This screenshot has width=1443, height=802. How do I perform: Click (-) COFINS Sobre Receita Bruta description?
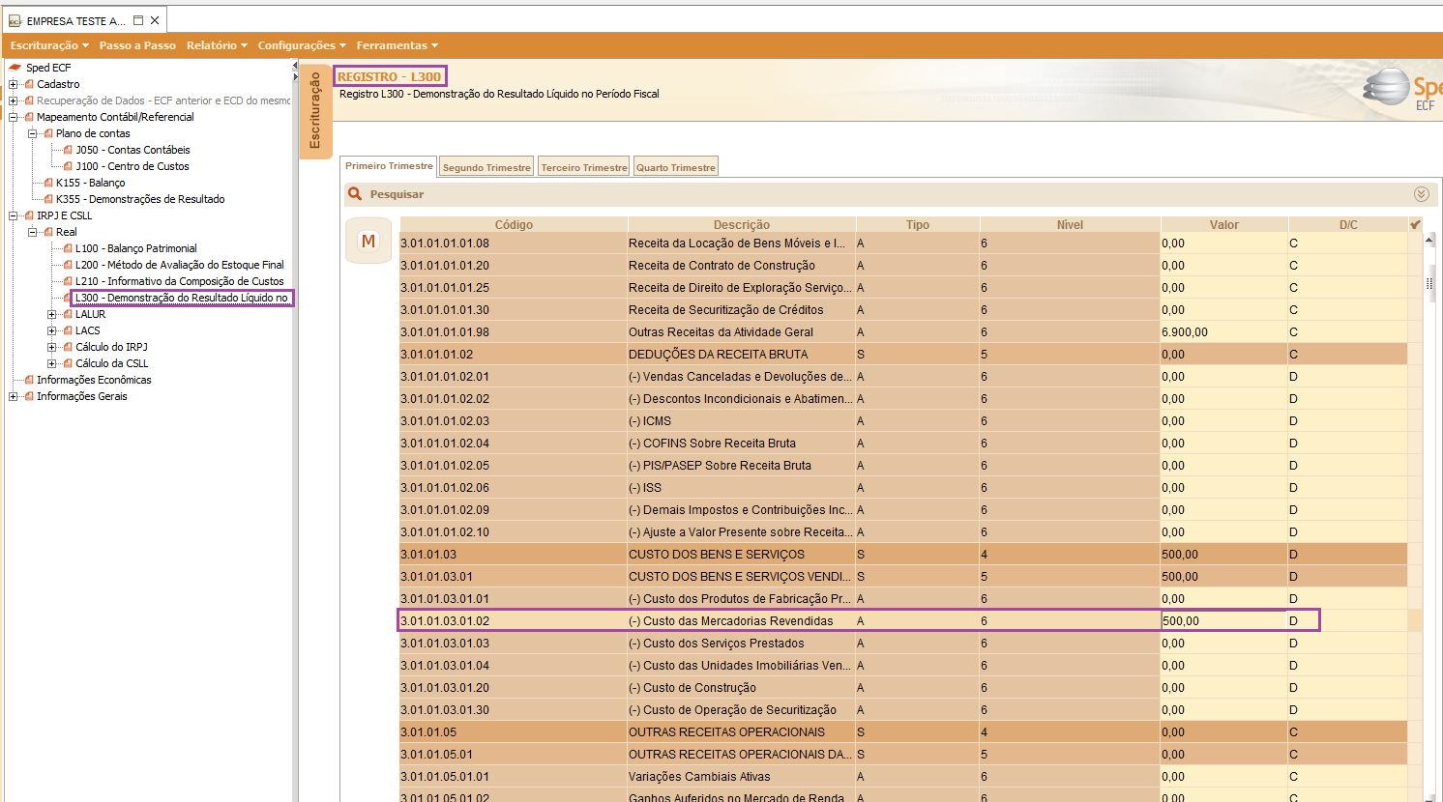click(712, 444)
